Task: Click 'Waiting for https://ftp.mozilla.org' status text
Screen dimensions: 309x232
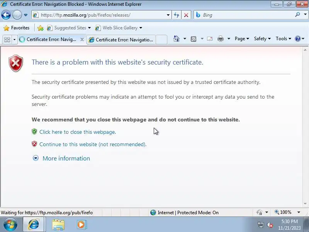Action: point(47,213)
